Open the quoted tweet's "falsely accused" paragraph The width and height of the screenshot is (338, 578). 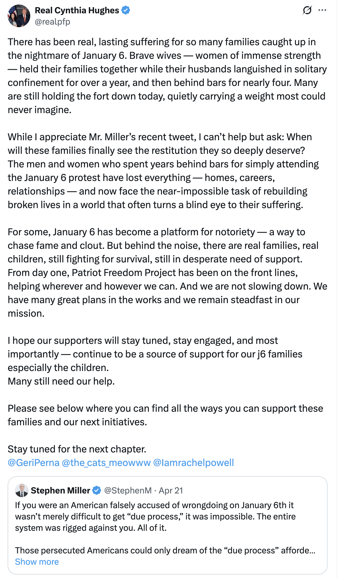155,516
